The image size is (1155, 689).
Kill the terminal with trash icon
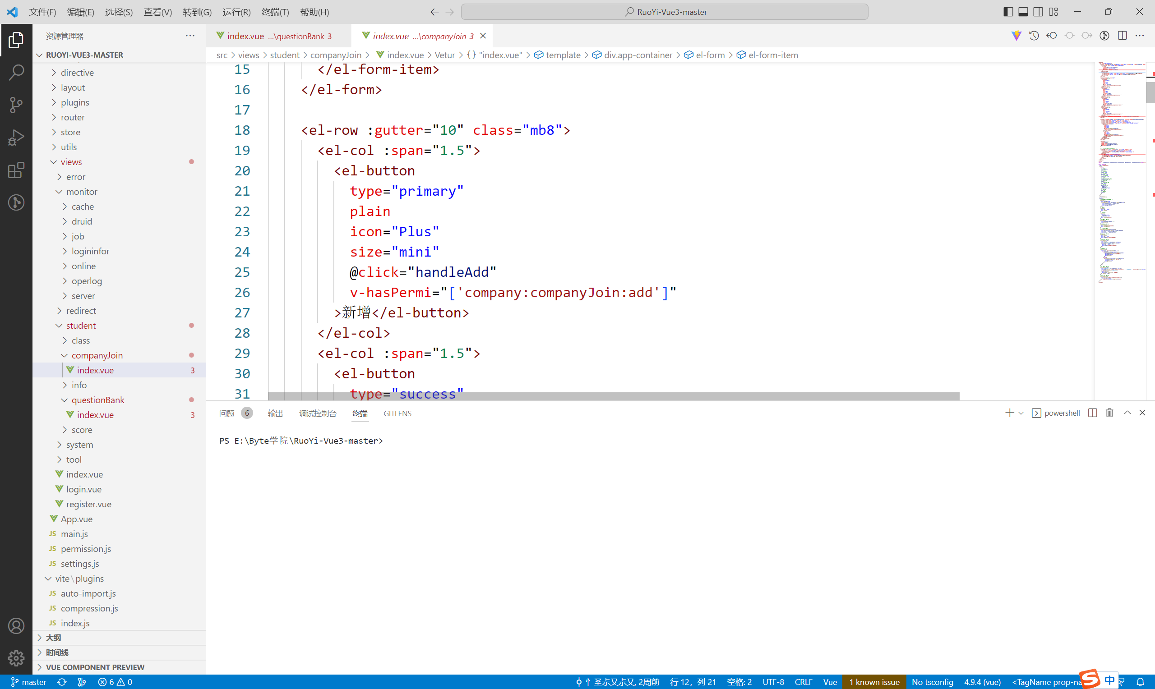pyautogui.click(x=1109, y=413)
